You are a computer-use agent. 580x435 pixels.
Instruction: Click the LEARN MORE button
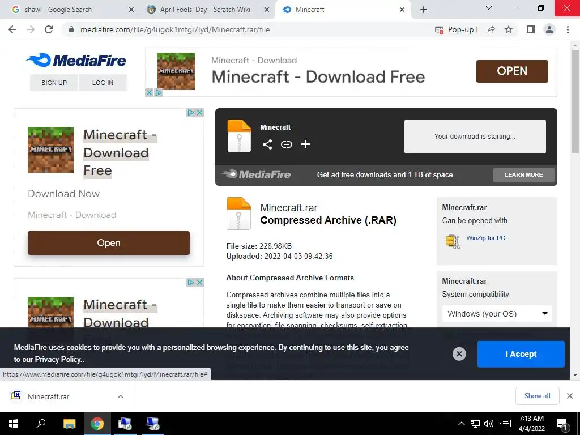coord(524,174)
